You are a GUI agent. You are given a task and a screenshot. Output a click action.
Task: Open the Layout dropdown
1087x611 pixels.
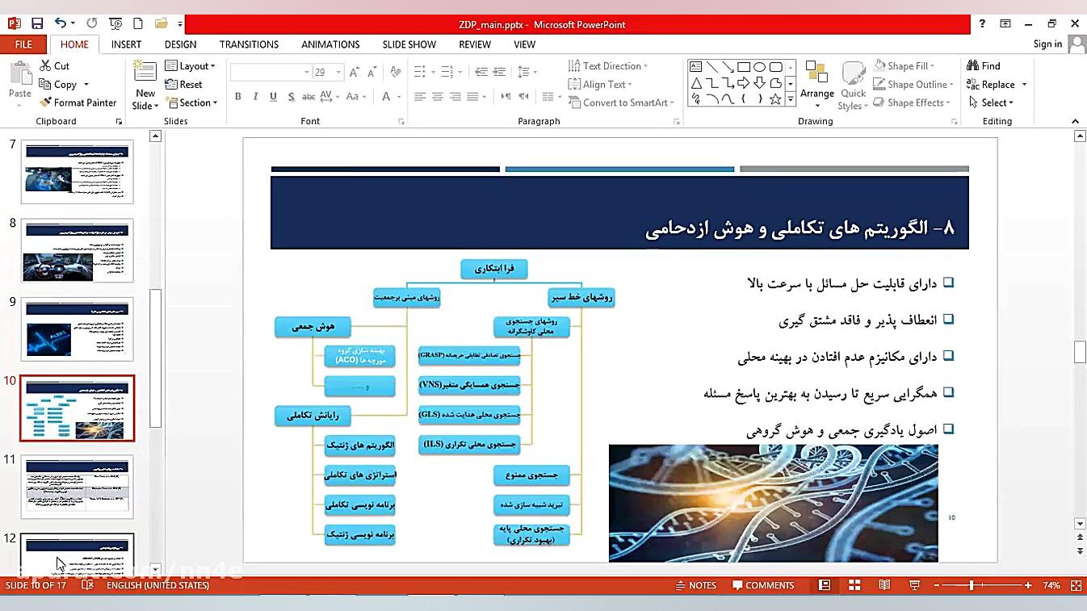tap(191, 65)
